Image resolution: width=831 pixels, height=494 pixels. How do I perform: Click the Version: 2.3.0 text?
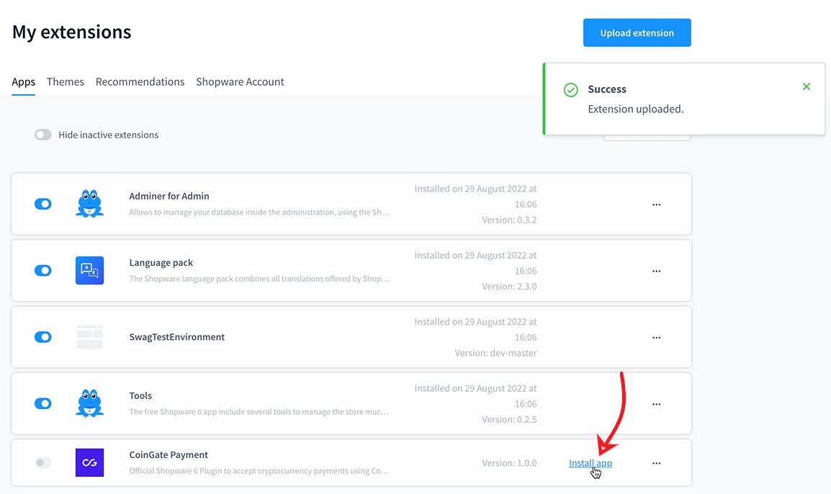tap(509, 286)
